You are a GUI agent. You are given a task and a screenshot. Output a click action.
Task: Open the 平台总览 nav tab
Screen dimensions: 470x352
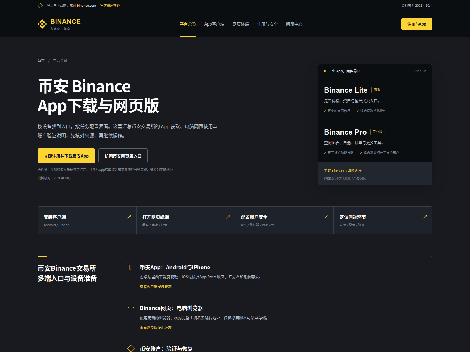click(188, 24)
